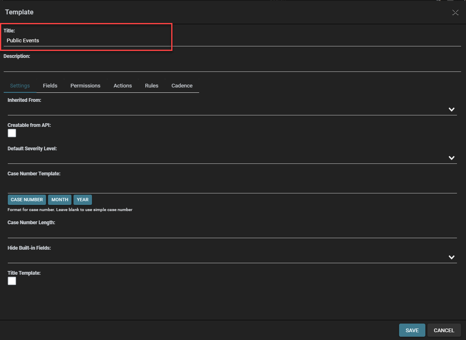Click the Description input field

pyautogui.click(x=232, y=66)
